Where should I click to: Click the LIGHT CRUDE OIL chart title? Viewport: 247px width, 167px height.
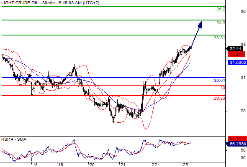tap(20, 3)
